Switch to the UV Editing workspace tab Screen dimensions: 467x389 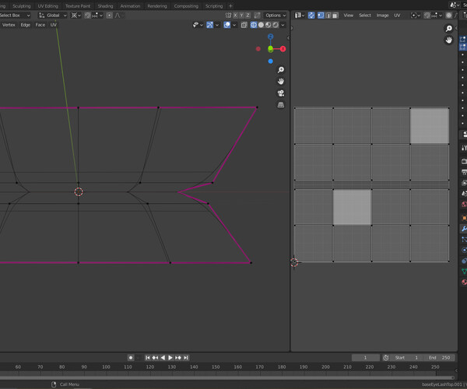click(x=48, y=6)
